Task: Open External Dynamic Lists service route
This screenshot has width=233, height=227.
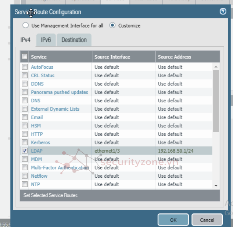Action: coord(55,109)
